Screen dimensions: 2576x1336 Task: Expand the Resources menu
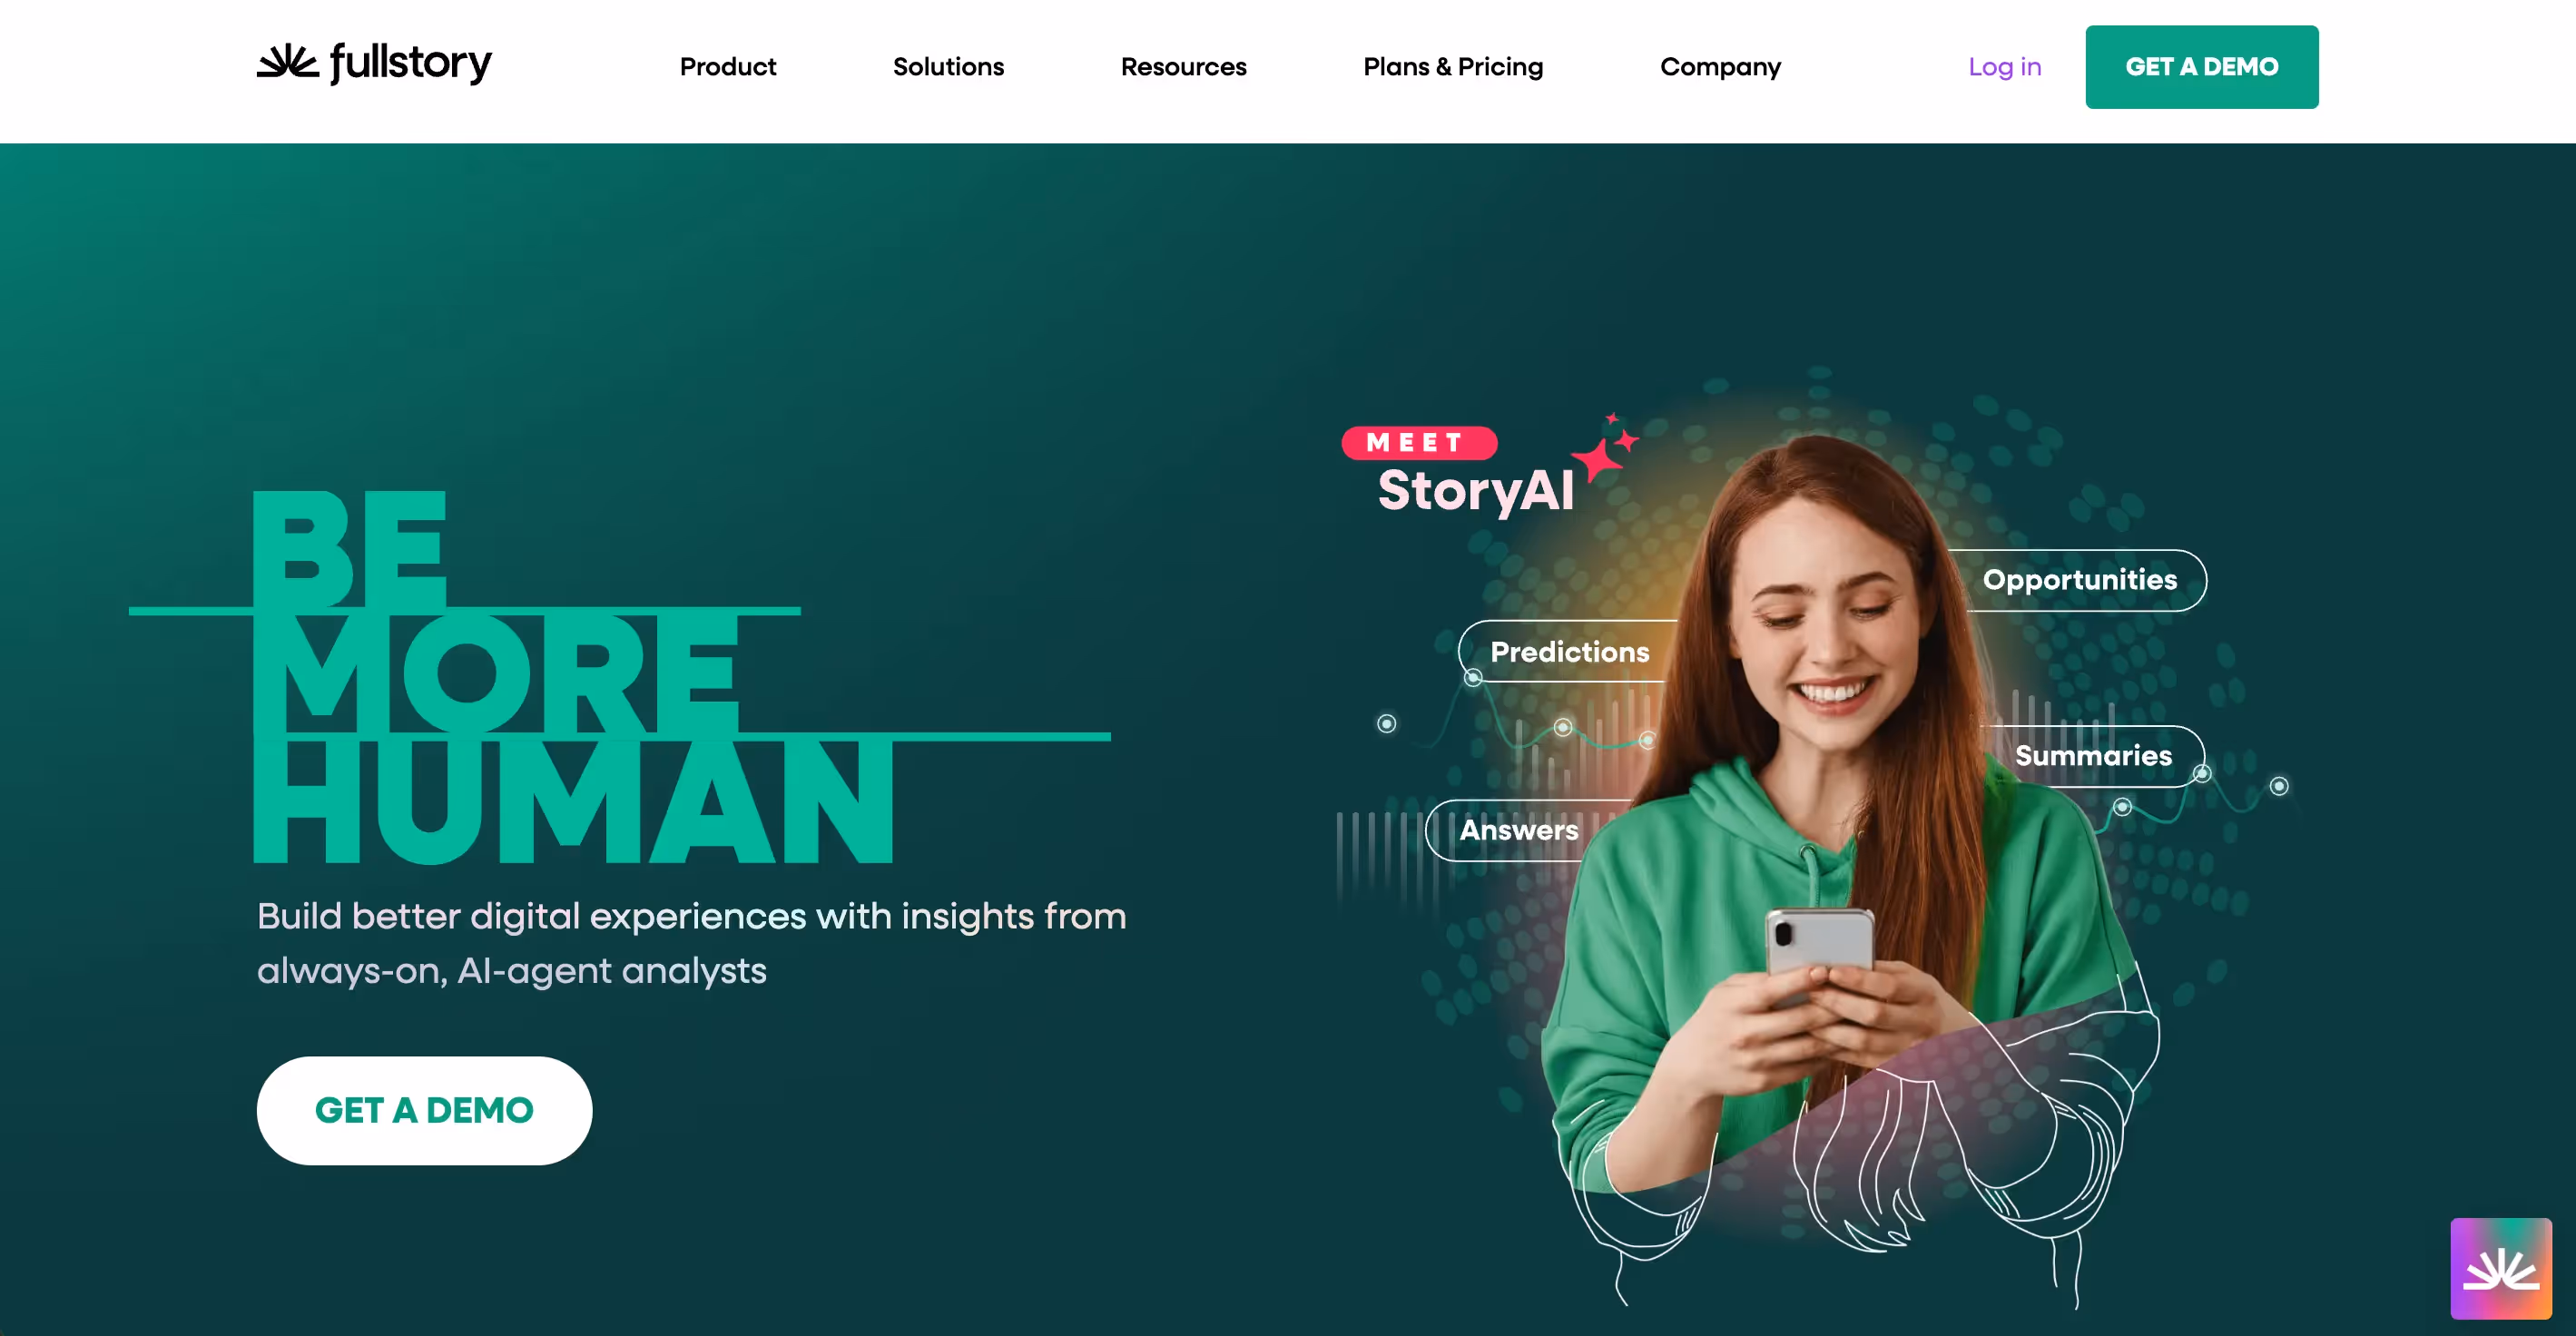(x=1183, y=67)
